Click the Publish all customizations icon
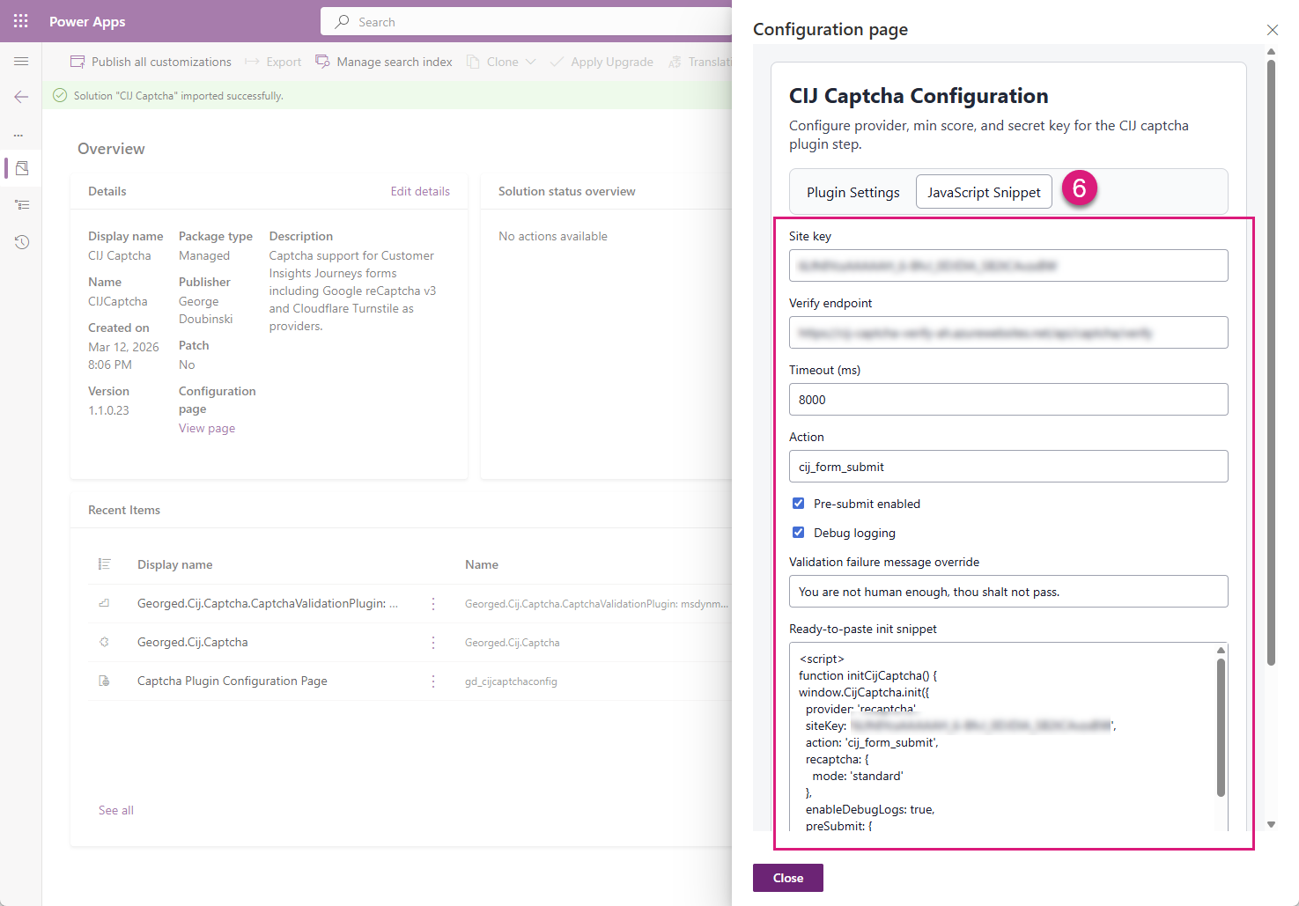The width and height of the screenshot is (1299, 906). pos(77,62)
